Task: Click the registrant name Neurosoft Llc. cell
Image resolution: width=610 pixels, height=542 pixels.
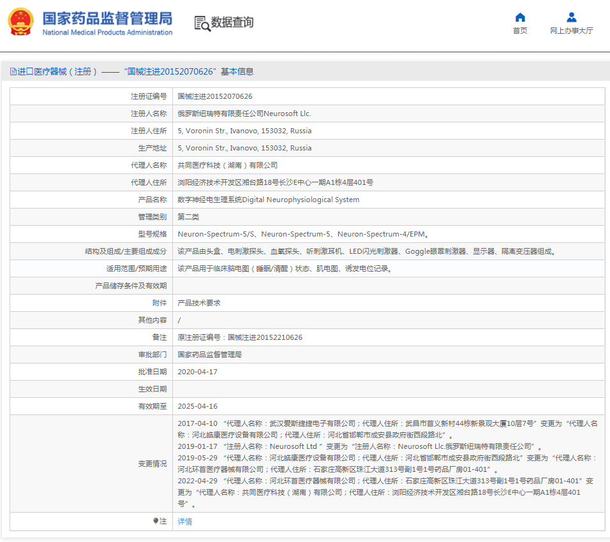Action: click(244, 114)
